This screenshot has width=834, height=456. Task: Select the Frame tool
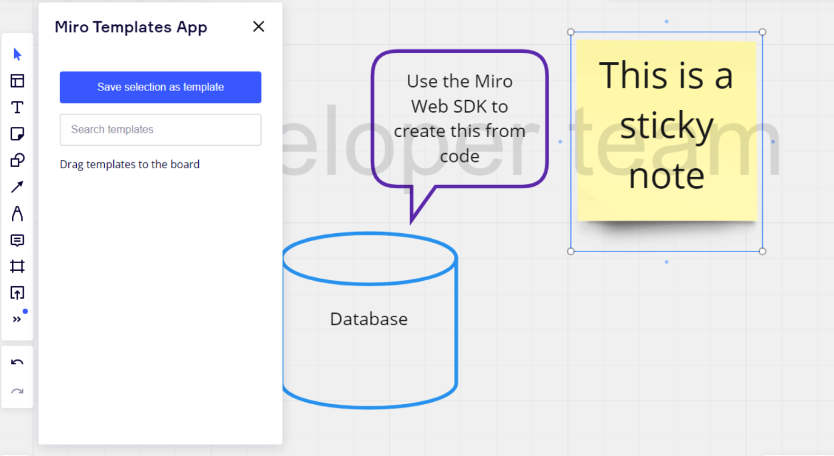tap(17, 267)
